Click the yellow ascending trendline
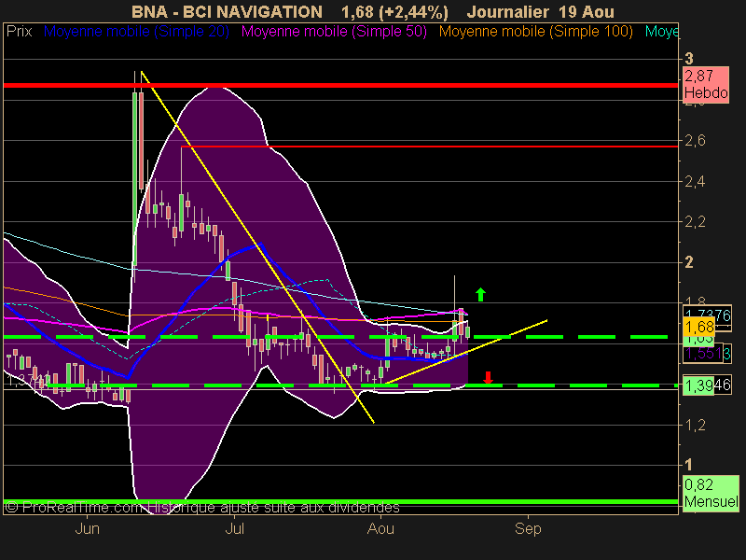The height and width of the screenshot is (560, 746). tap(466, 352)
